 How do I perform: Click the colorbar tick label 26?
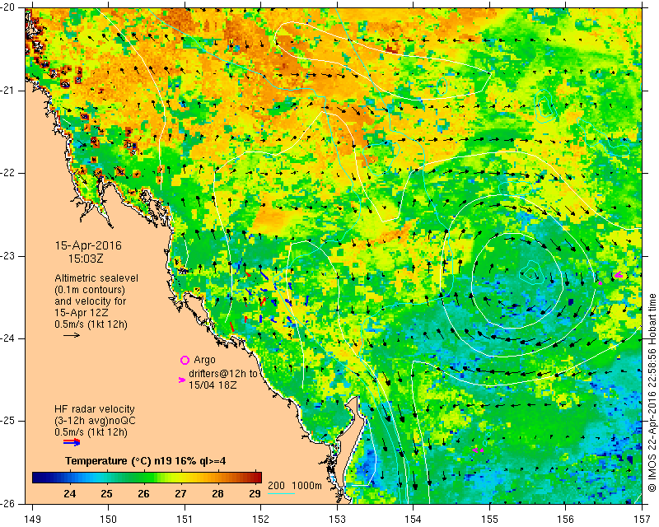click(143, 493)
